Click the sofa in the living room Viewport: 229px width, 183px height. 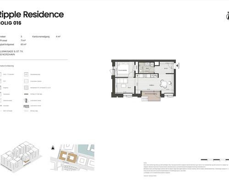[122, 81]
